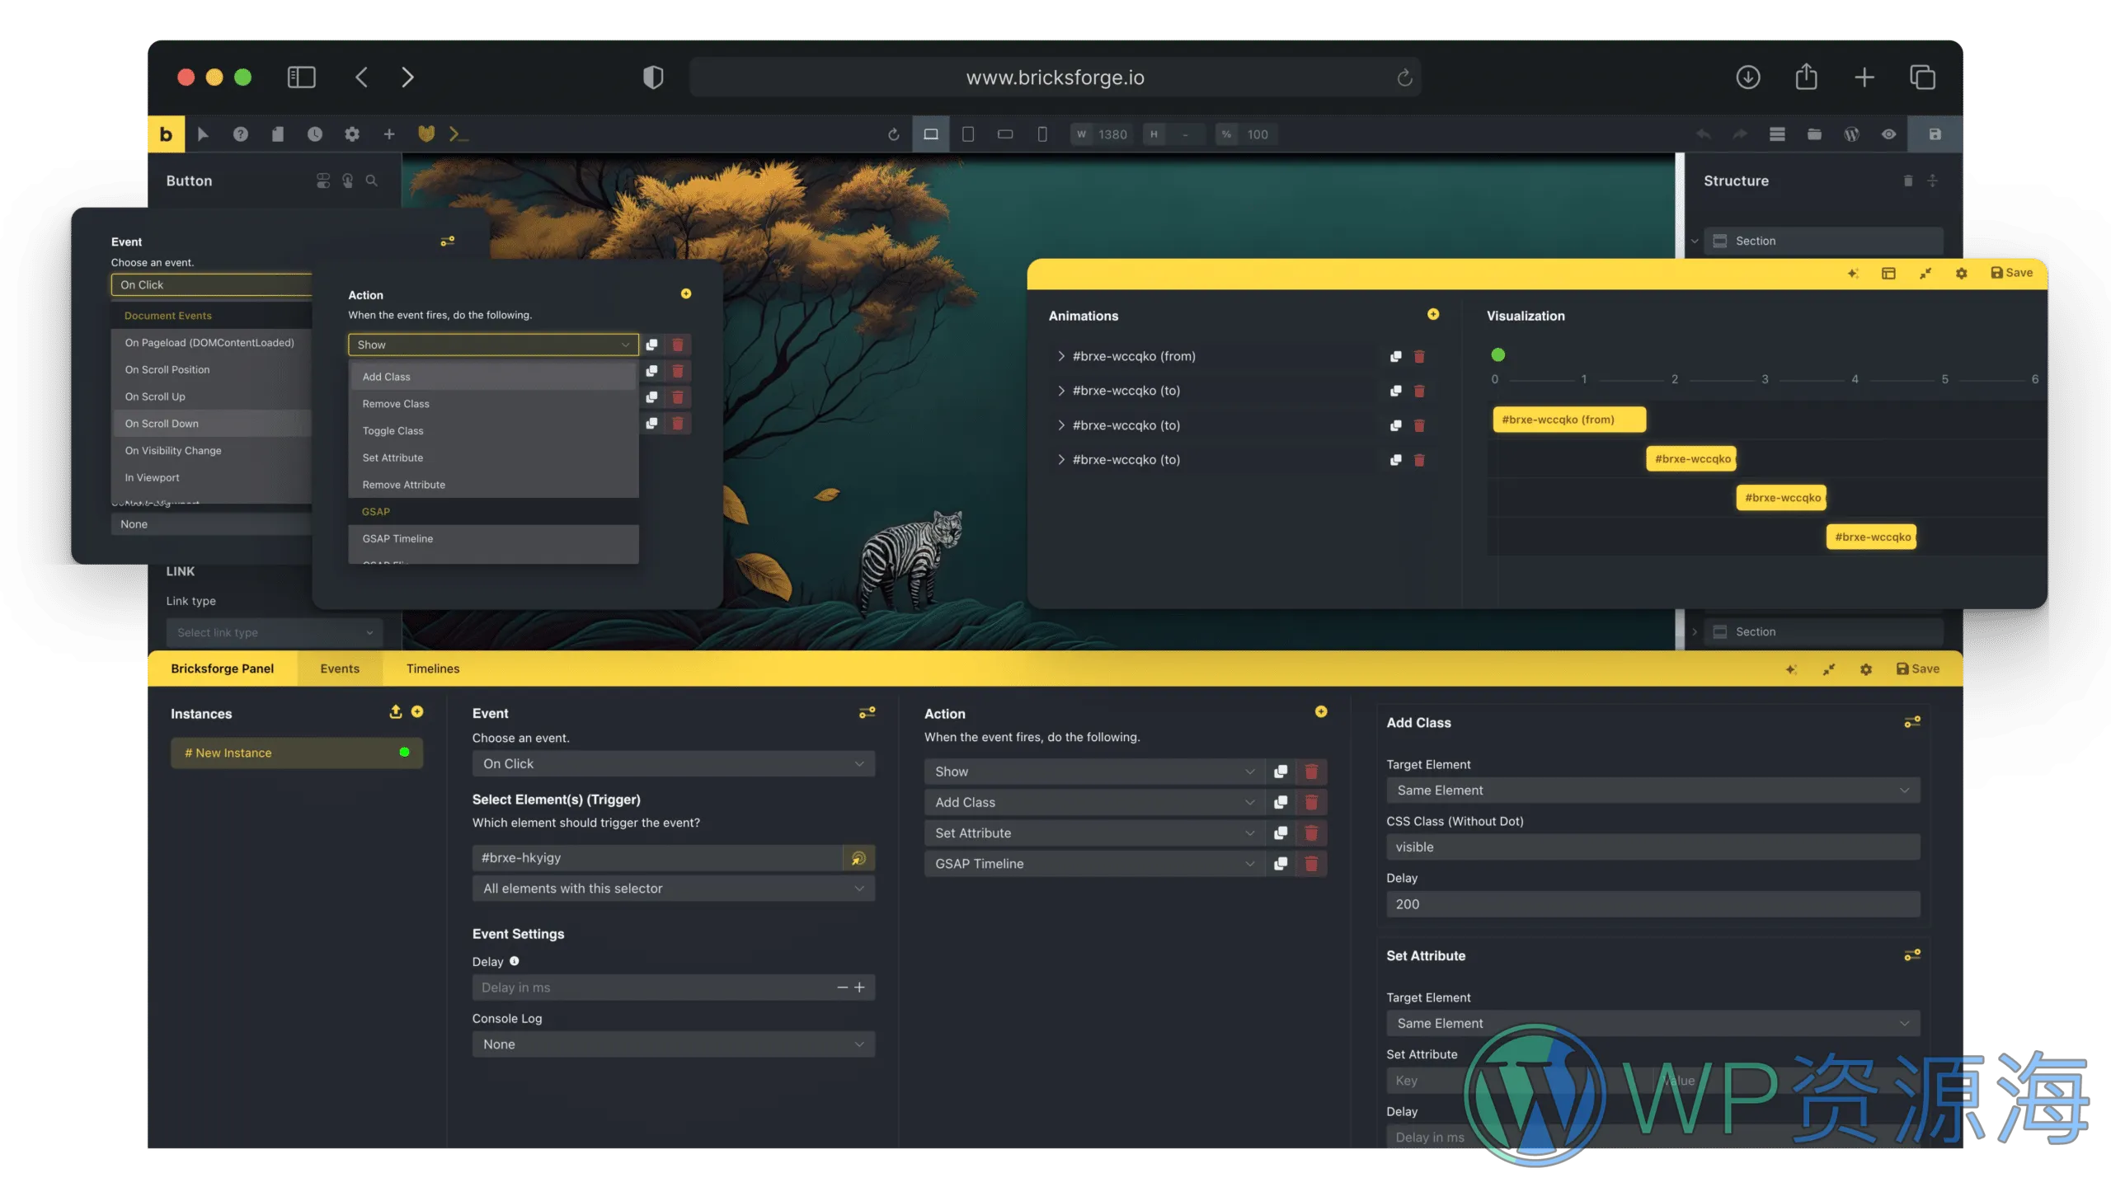Image resolution: width=2111 pixels, height=1187 pixels.
Task: Switch to Events tab
Action: [x=340, y=669]
